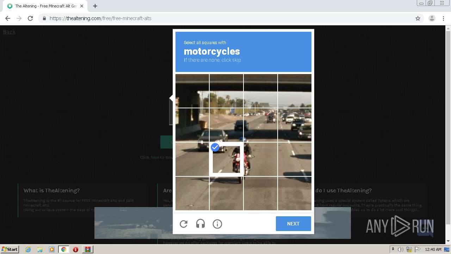Show hidden system tray icons
The height and width of the screenshot is (254, 451).
393,249
